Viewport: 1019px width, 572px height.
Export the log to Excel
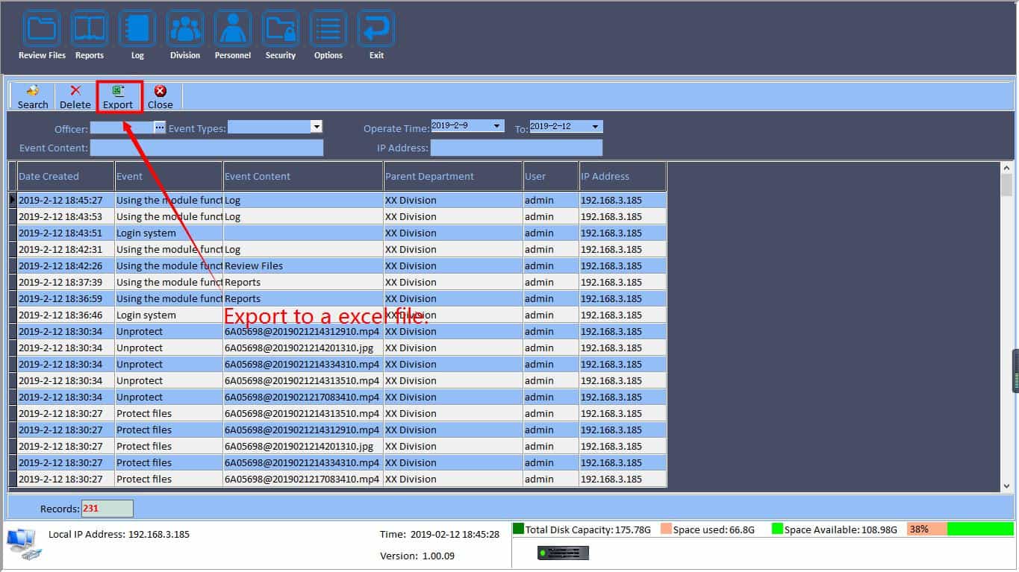118,97
